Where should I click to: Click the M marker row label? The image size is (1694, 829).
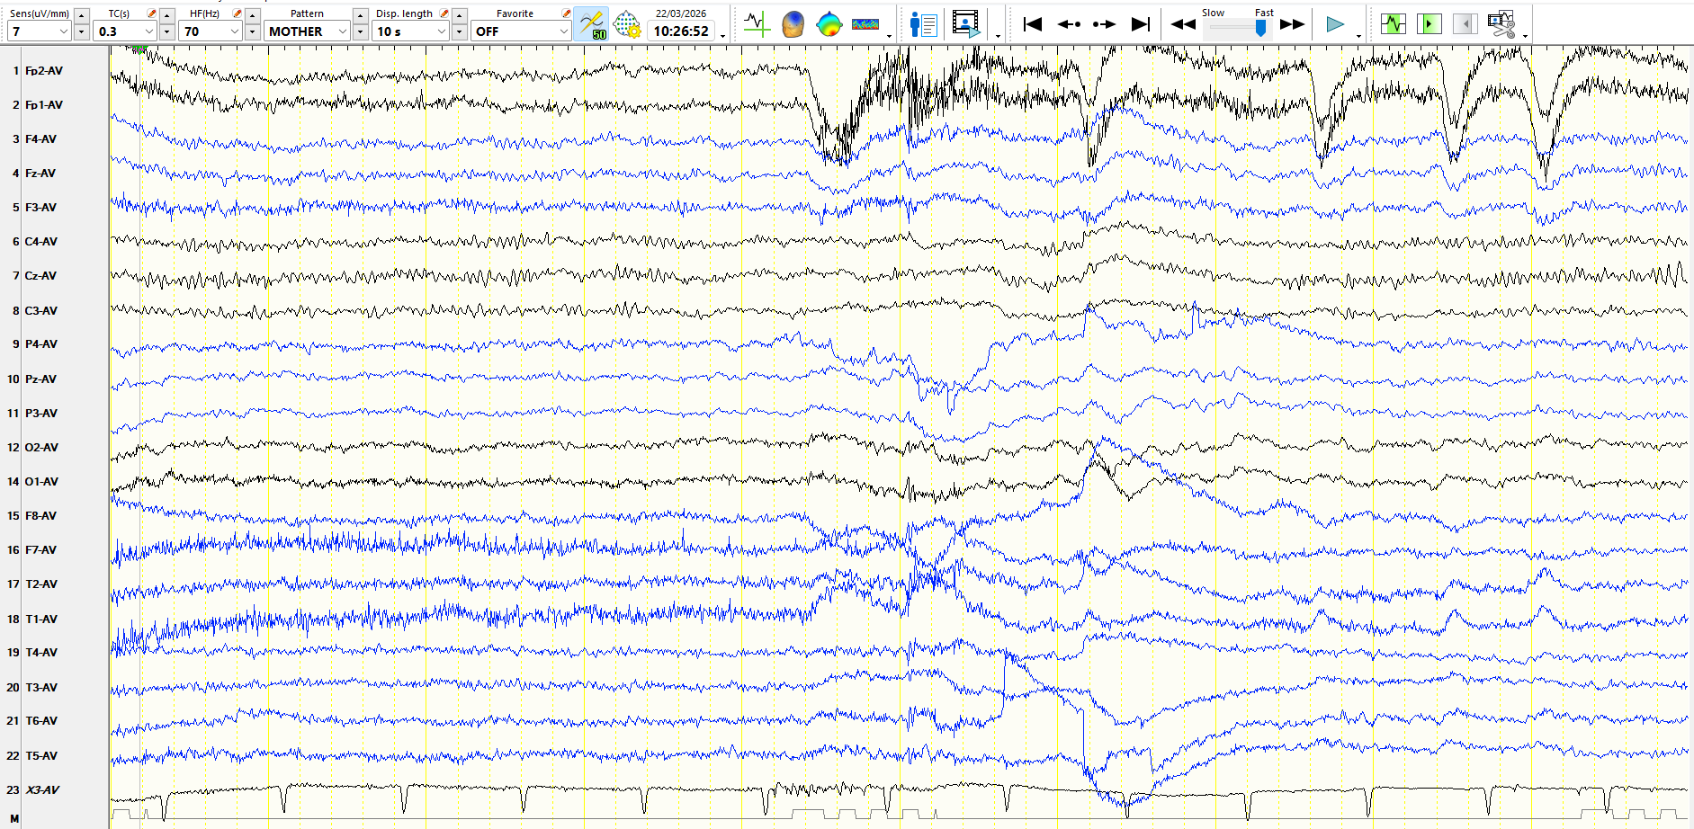[14, 818]
